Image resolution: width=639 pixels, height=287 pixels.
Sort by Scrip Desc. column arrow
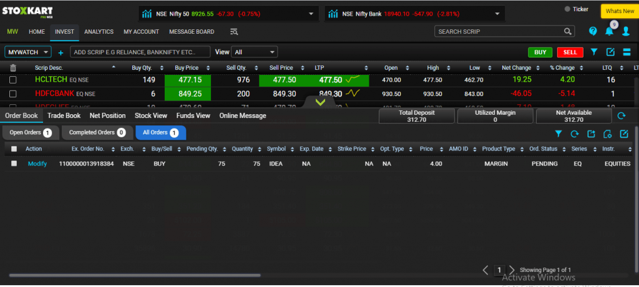coord(114,67)
